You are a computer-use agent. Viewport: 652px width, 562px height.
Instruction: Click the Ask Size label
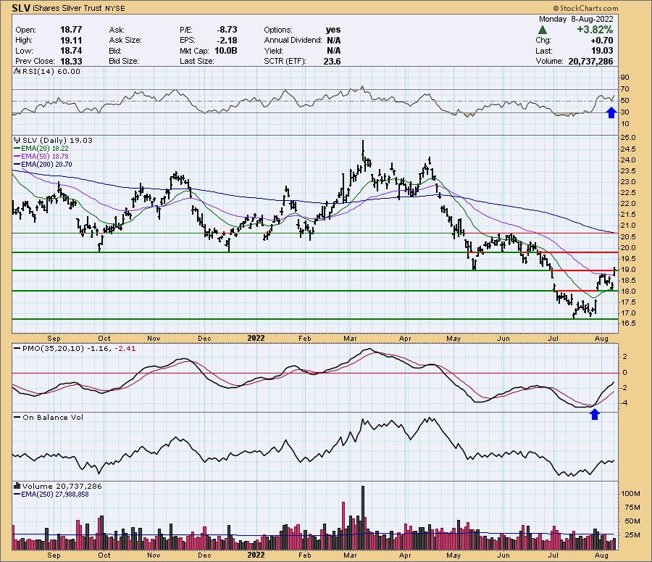click(125, 41)
